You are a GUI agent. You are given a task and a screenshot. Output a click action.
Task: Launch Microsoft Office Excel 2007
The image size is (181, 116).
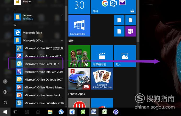[x=40, y=64]
